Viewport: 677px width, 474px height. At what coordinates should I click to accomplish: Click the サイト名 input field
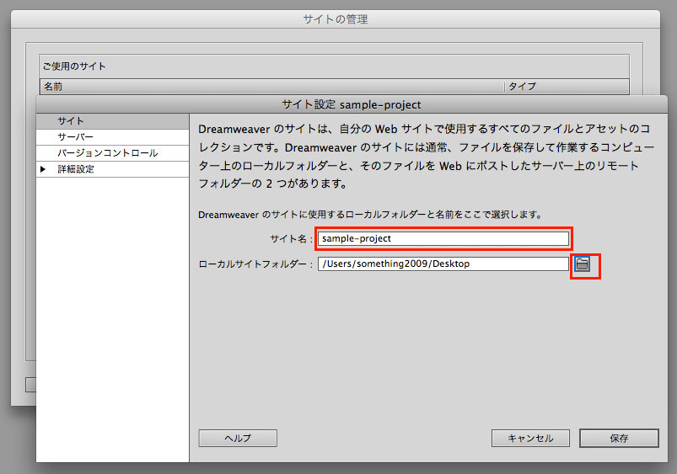click(443, 238)
